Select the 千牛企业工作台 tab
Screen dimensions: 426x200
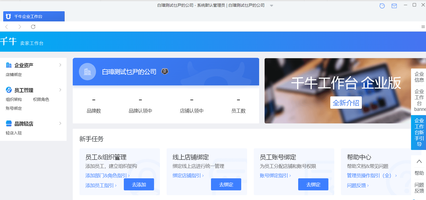pyautogui.click(x=34, y=16)
